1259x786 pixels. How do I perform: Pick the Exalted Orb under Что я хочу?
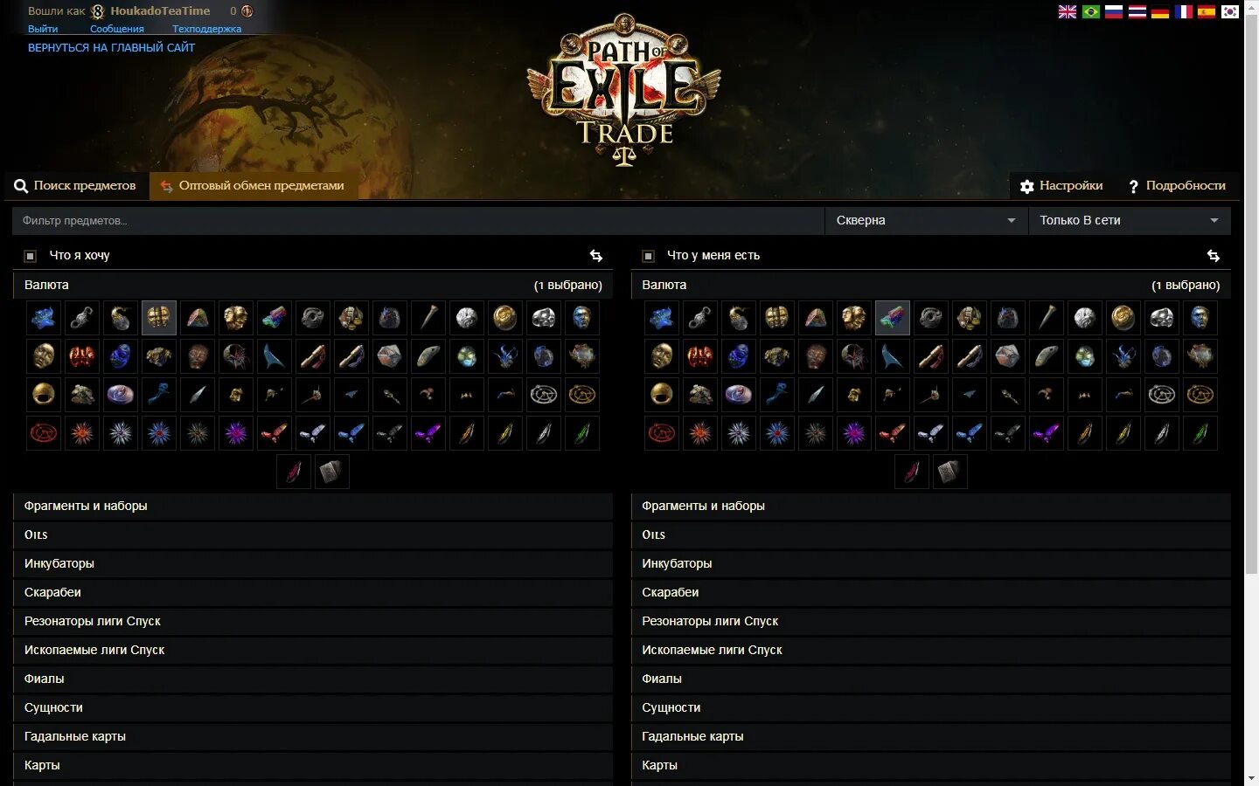(x=236, y=318)
